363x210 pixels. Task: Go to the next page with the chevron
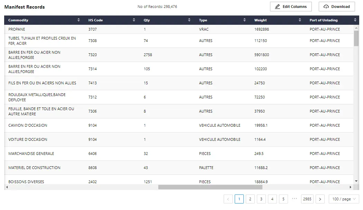click(320, 199)
